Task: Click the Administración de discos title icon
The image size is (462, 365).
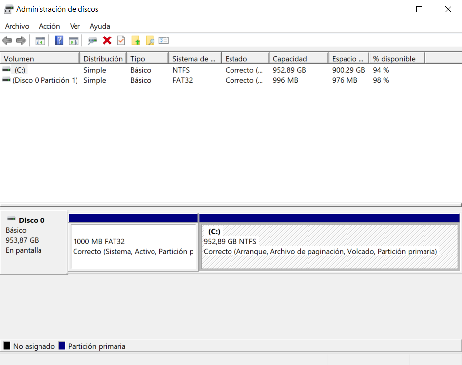Action: click(8, 9)
